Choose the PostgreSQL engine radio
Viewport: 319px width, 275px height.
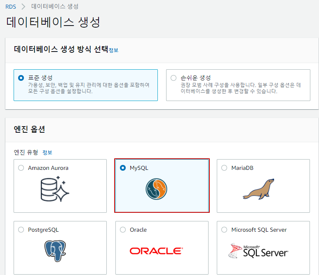[x=21, y=230]
